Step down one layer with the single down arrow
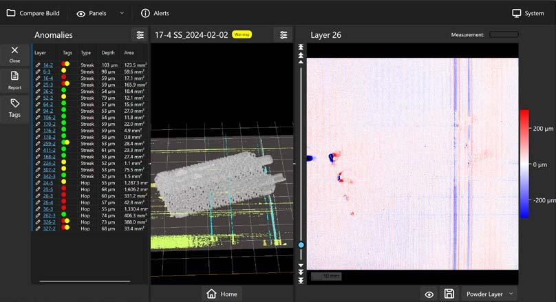Viewport: 556px width, 302px height. point(301,266)
